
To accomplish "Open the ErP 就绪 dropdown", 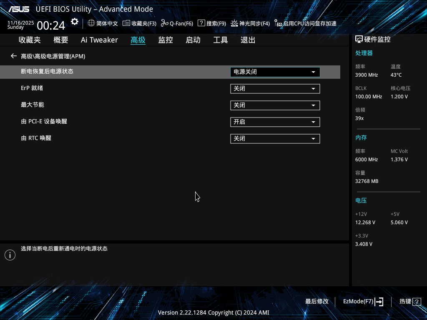I will pos(275,89).
